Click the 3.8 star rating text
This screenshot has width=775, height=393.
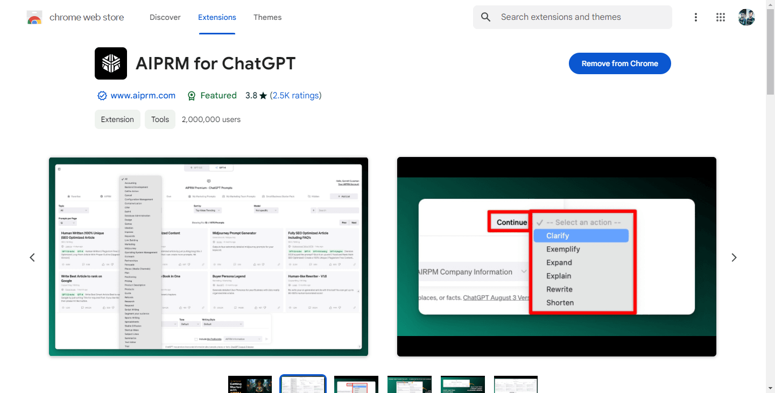pyautogui.click(x=256, y=96)
